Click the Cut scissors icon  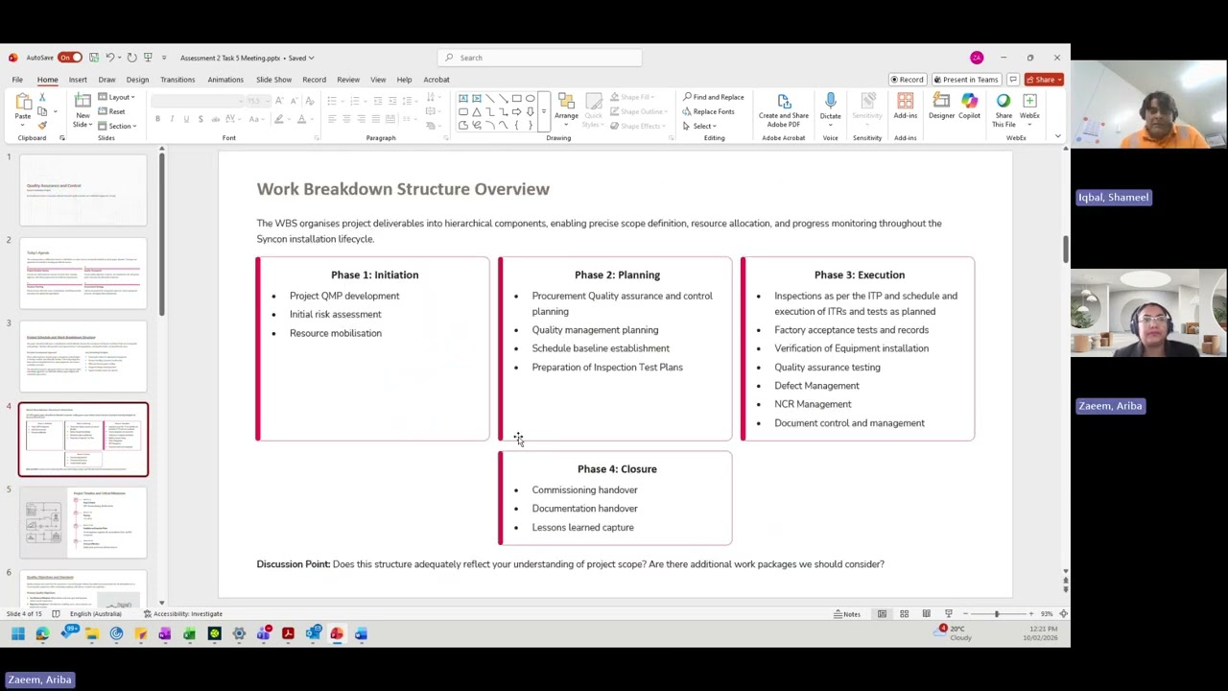[x=41, y=97]
